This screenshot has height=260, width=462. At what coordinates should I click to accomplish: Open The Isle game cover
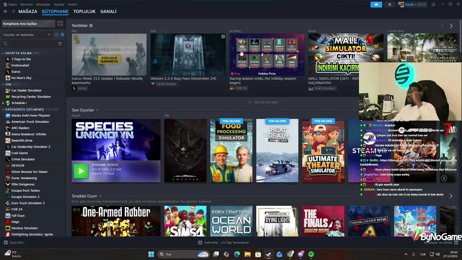coord(185,151)
